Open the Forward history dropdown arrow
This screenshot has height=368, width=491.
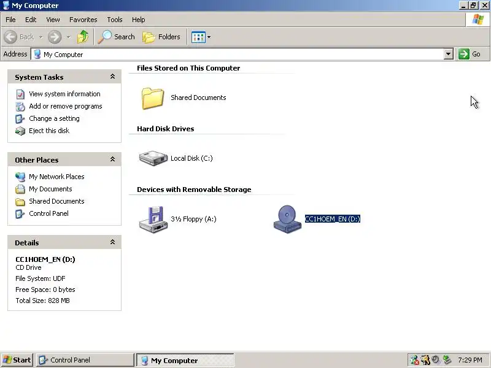68,37
